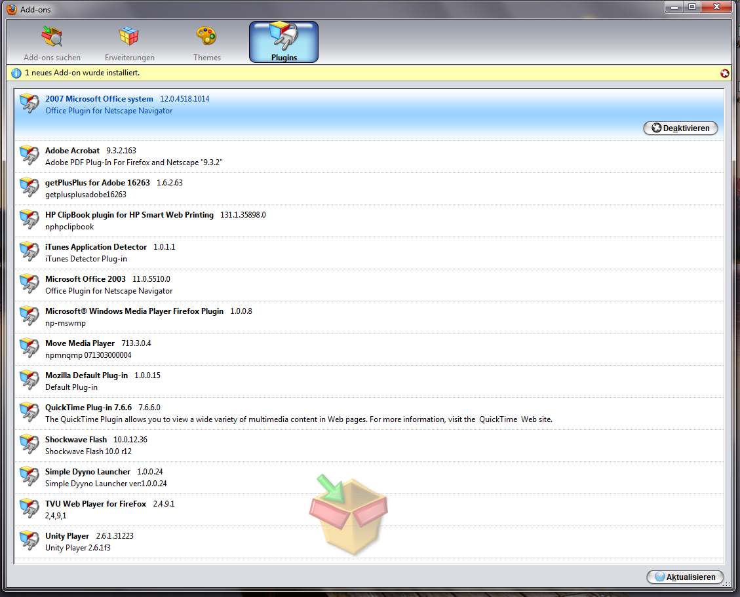
Task: Click the nphpclipbook description
Action: coord(69,227)
